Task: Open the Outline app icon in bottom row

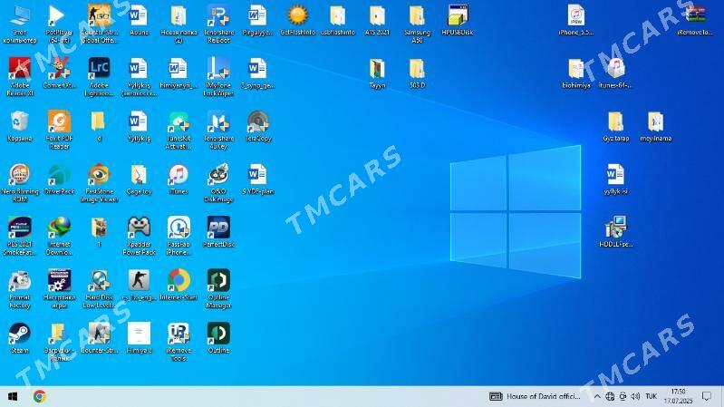Action: pos(218,339)
